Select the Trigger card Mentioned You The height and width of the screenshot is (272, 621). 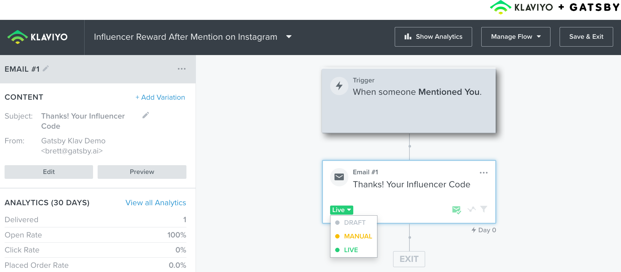pyautogui.click(x=408, y=101)
